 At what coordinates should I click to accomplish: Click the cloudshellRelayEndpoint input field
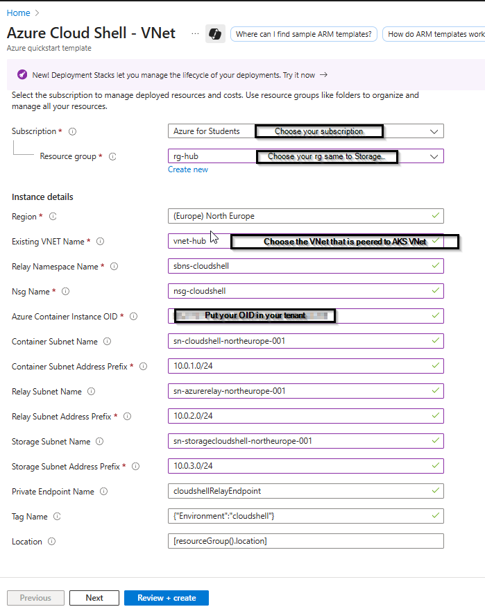tap(306, 491)
